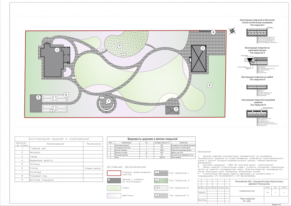Select plan marker 7 at fire pit
Image resolution: width=291 pixels, height=206 pixels.
pyautogui.click(x=108, y=101)
